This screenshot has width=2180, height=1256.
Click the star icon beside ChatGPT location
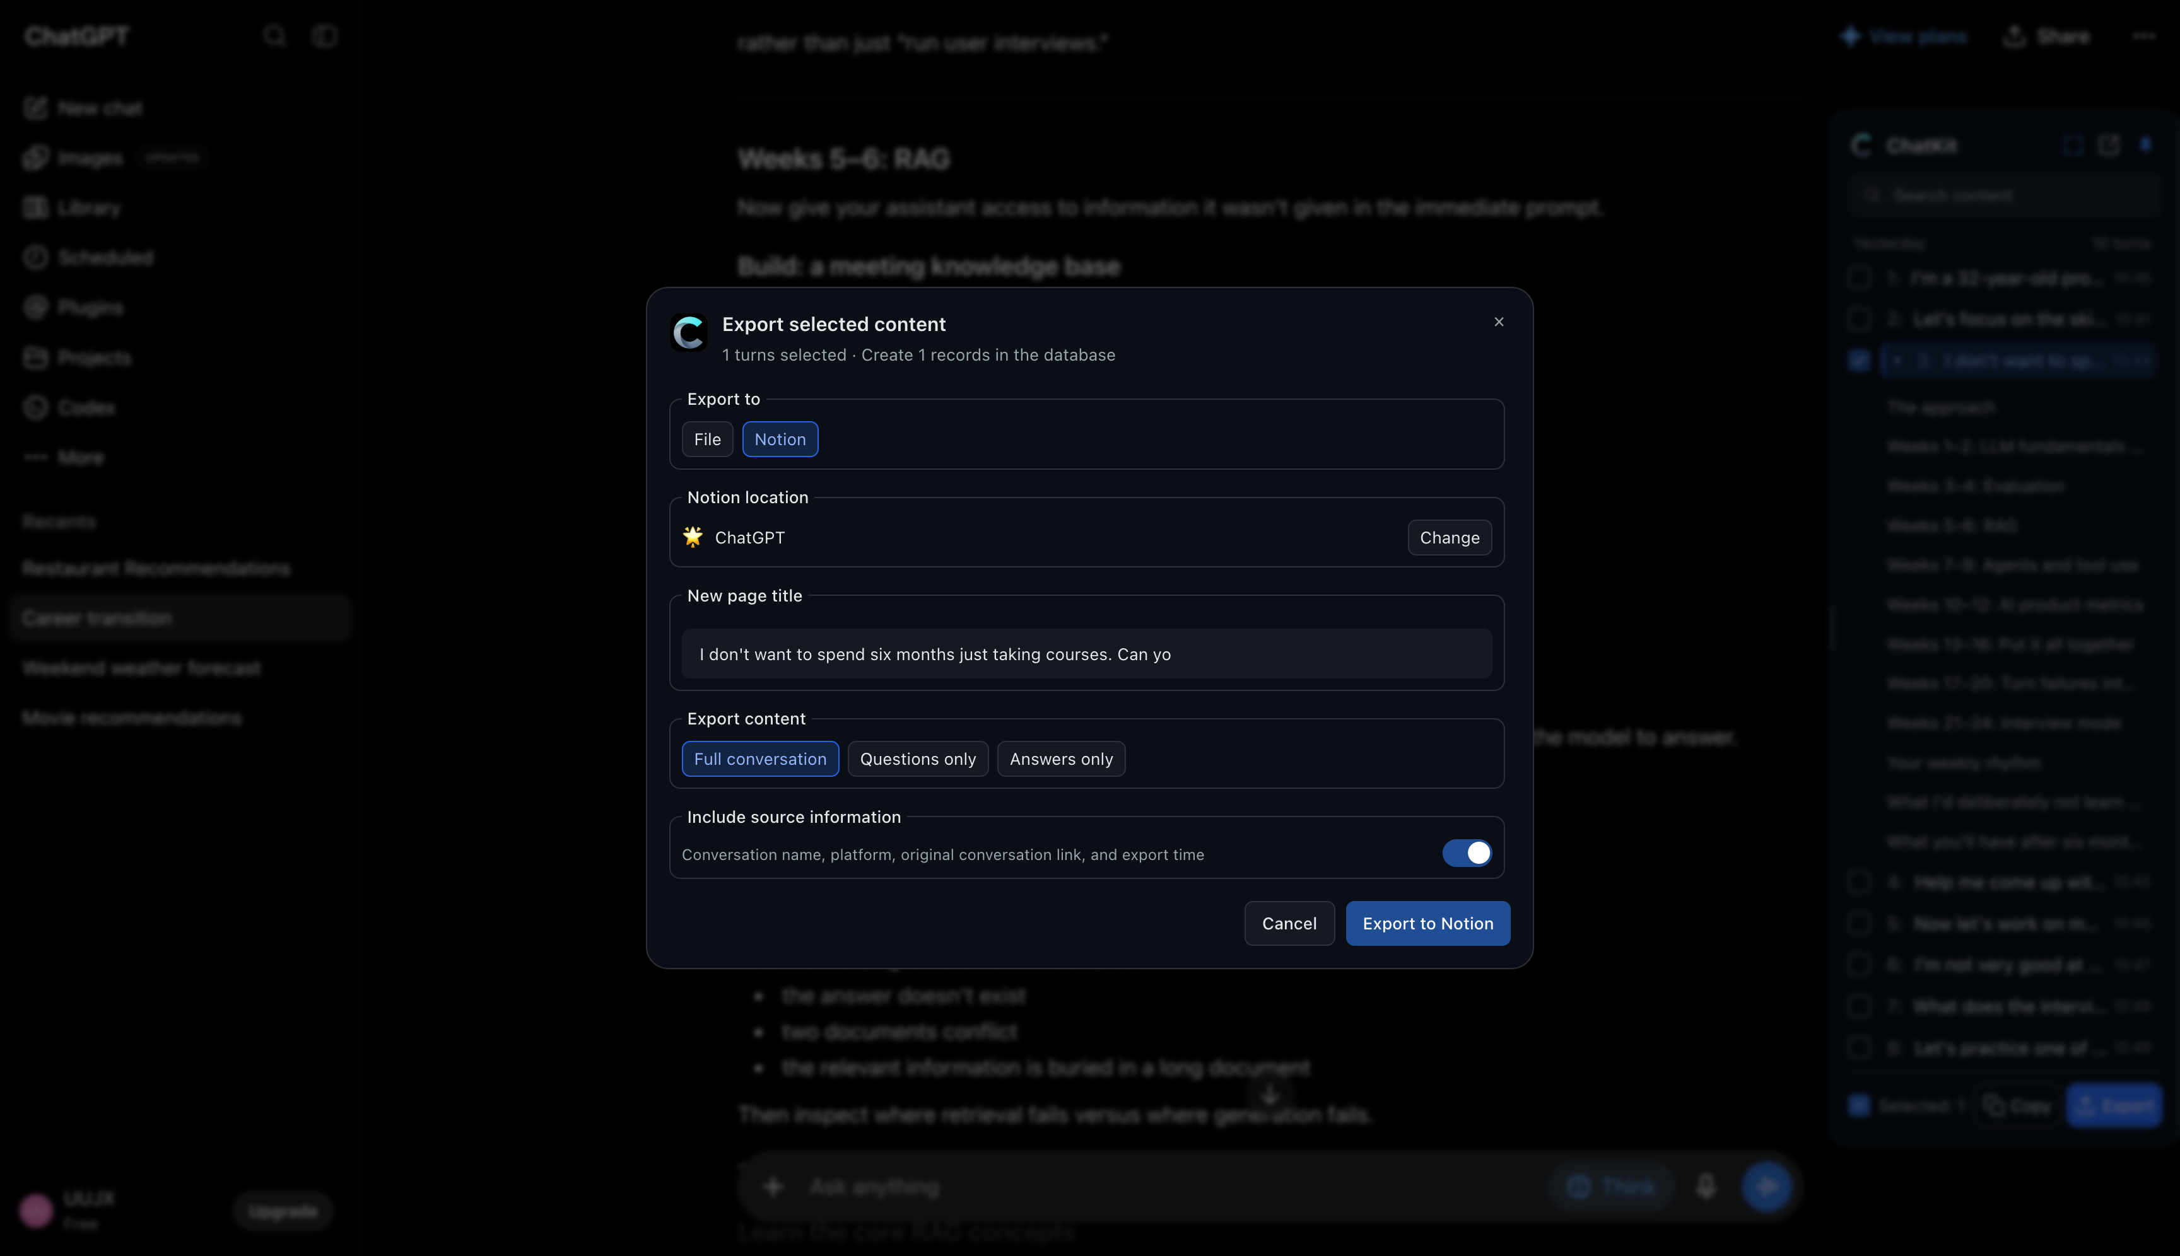693,537
